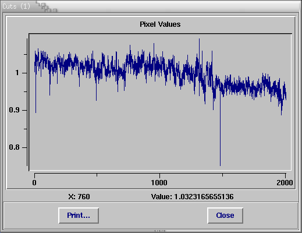Click the X: 760 position readout
This screenshot has height=233, width=302.
pos(79,197)
